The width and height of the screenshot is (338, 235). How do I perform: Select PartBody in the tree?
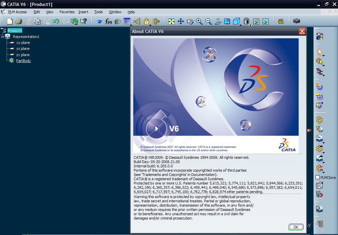(24, 61)
